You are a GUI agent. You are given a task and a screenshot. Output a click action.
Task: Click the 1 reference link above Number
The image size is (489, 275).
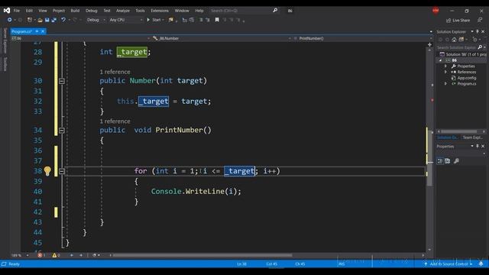tap(115, 72)
